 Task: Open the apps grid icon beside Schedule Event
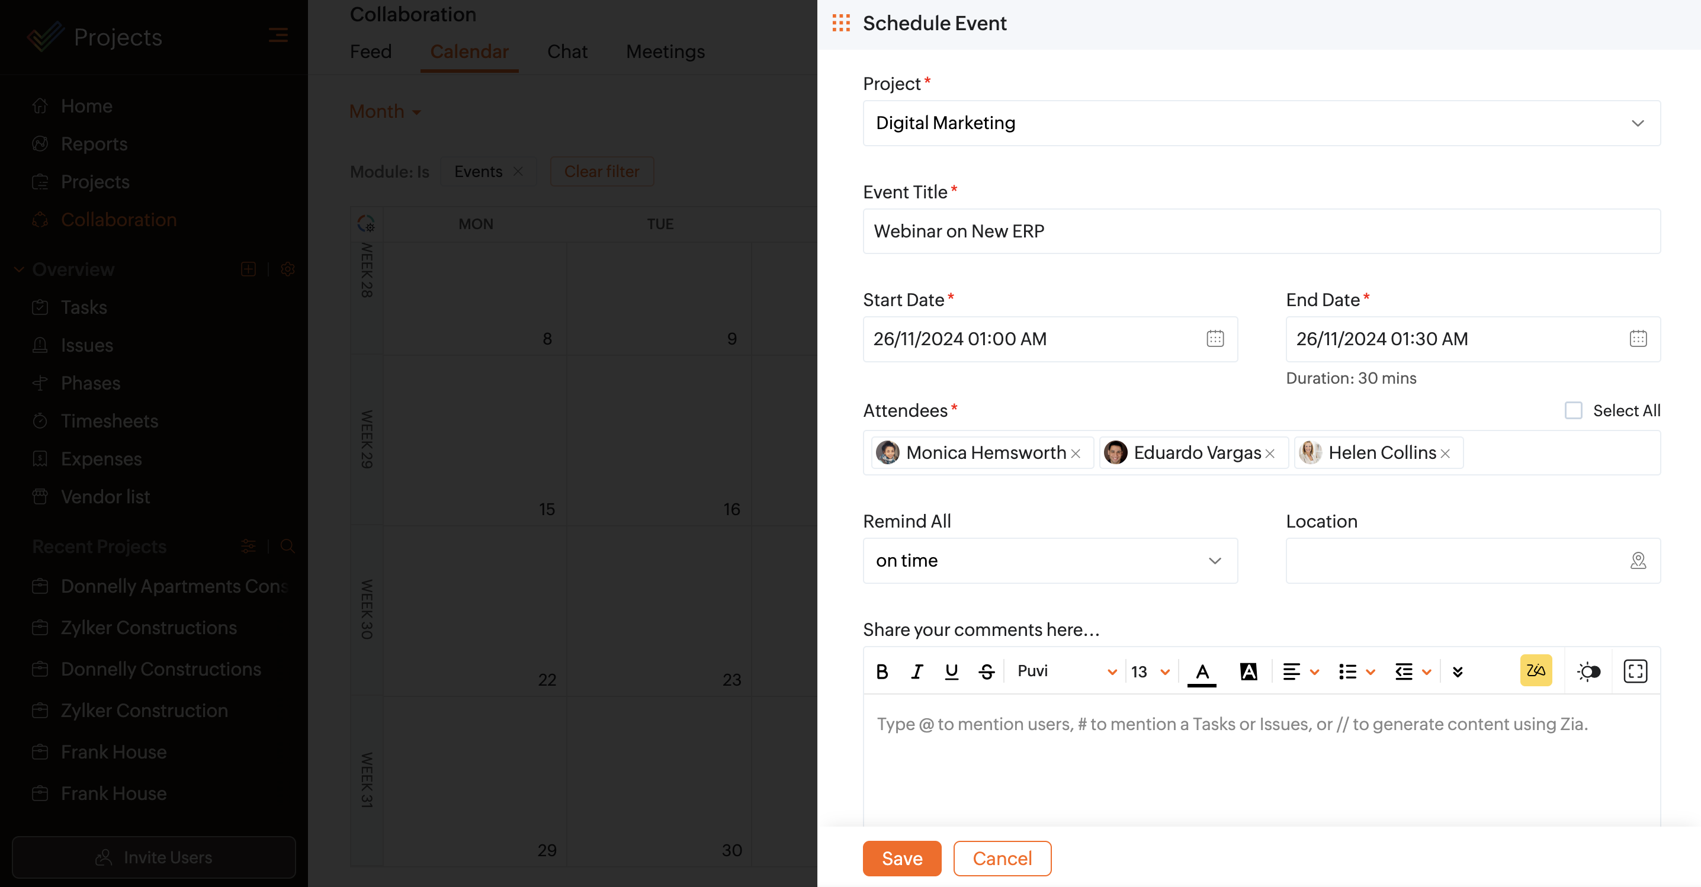(840, 23)
